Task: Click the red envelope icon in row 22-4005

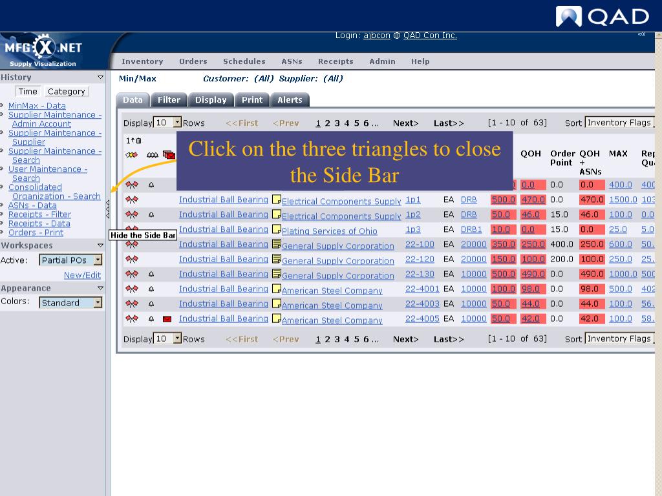Action: click(167, 319)
